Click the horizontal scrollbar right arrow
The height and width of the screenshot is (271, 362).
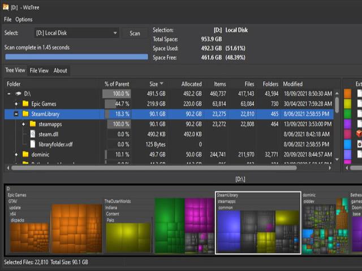tap(330, 168)
